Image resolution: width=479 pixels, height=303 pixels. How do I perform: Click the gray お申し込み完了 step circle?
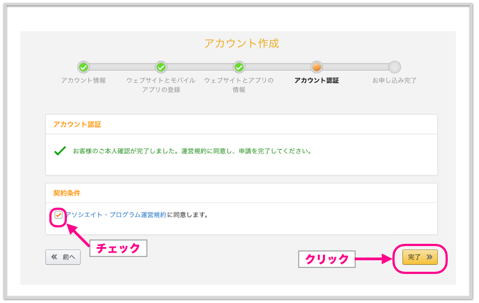point(395,67)
